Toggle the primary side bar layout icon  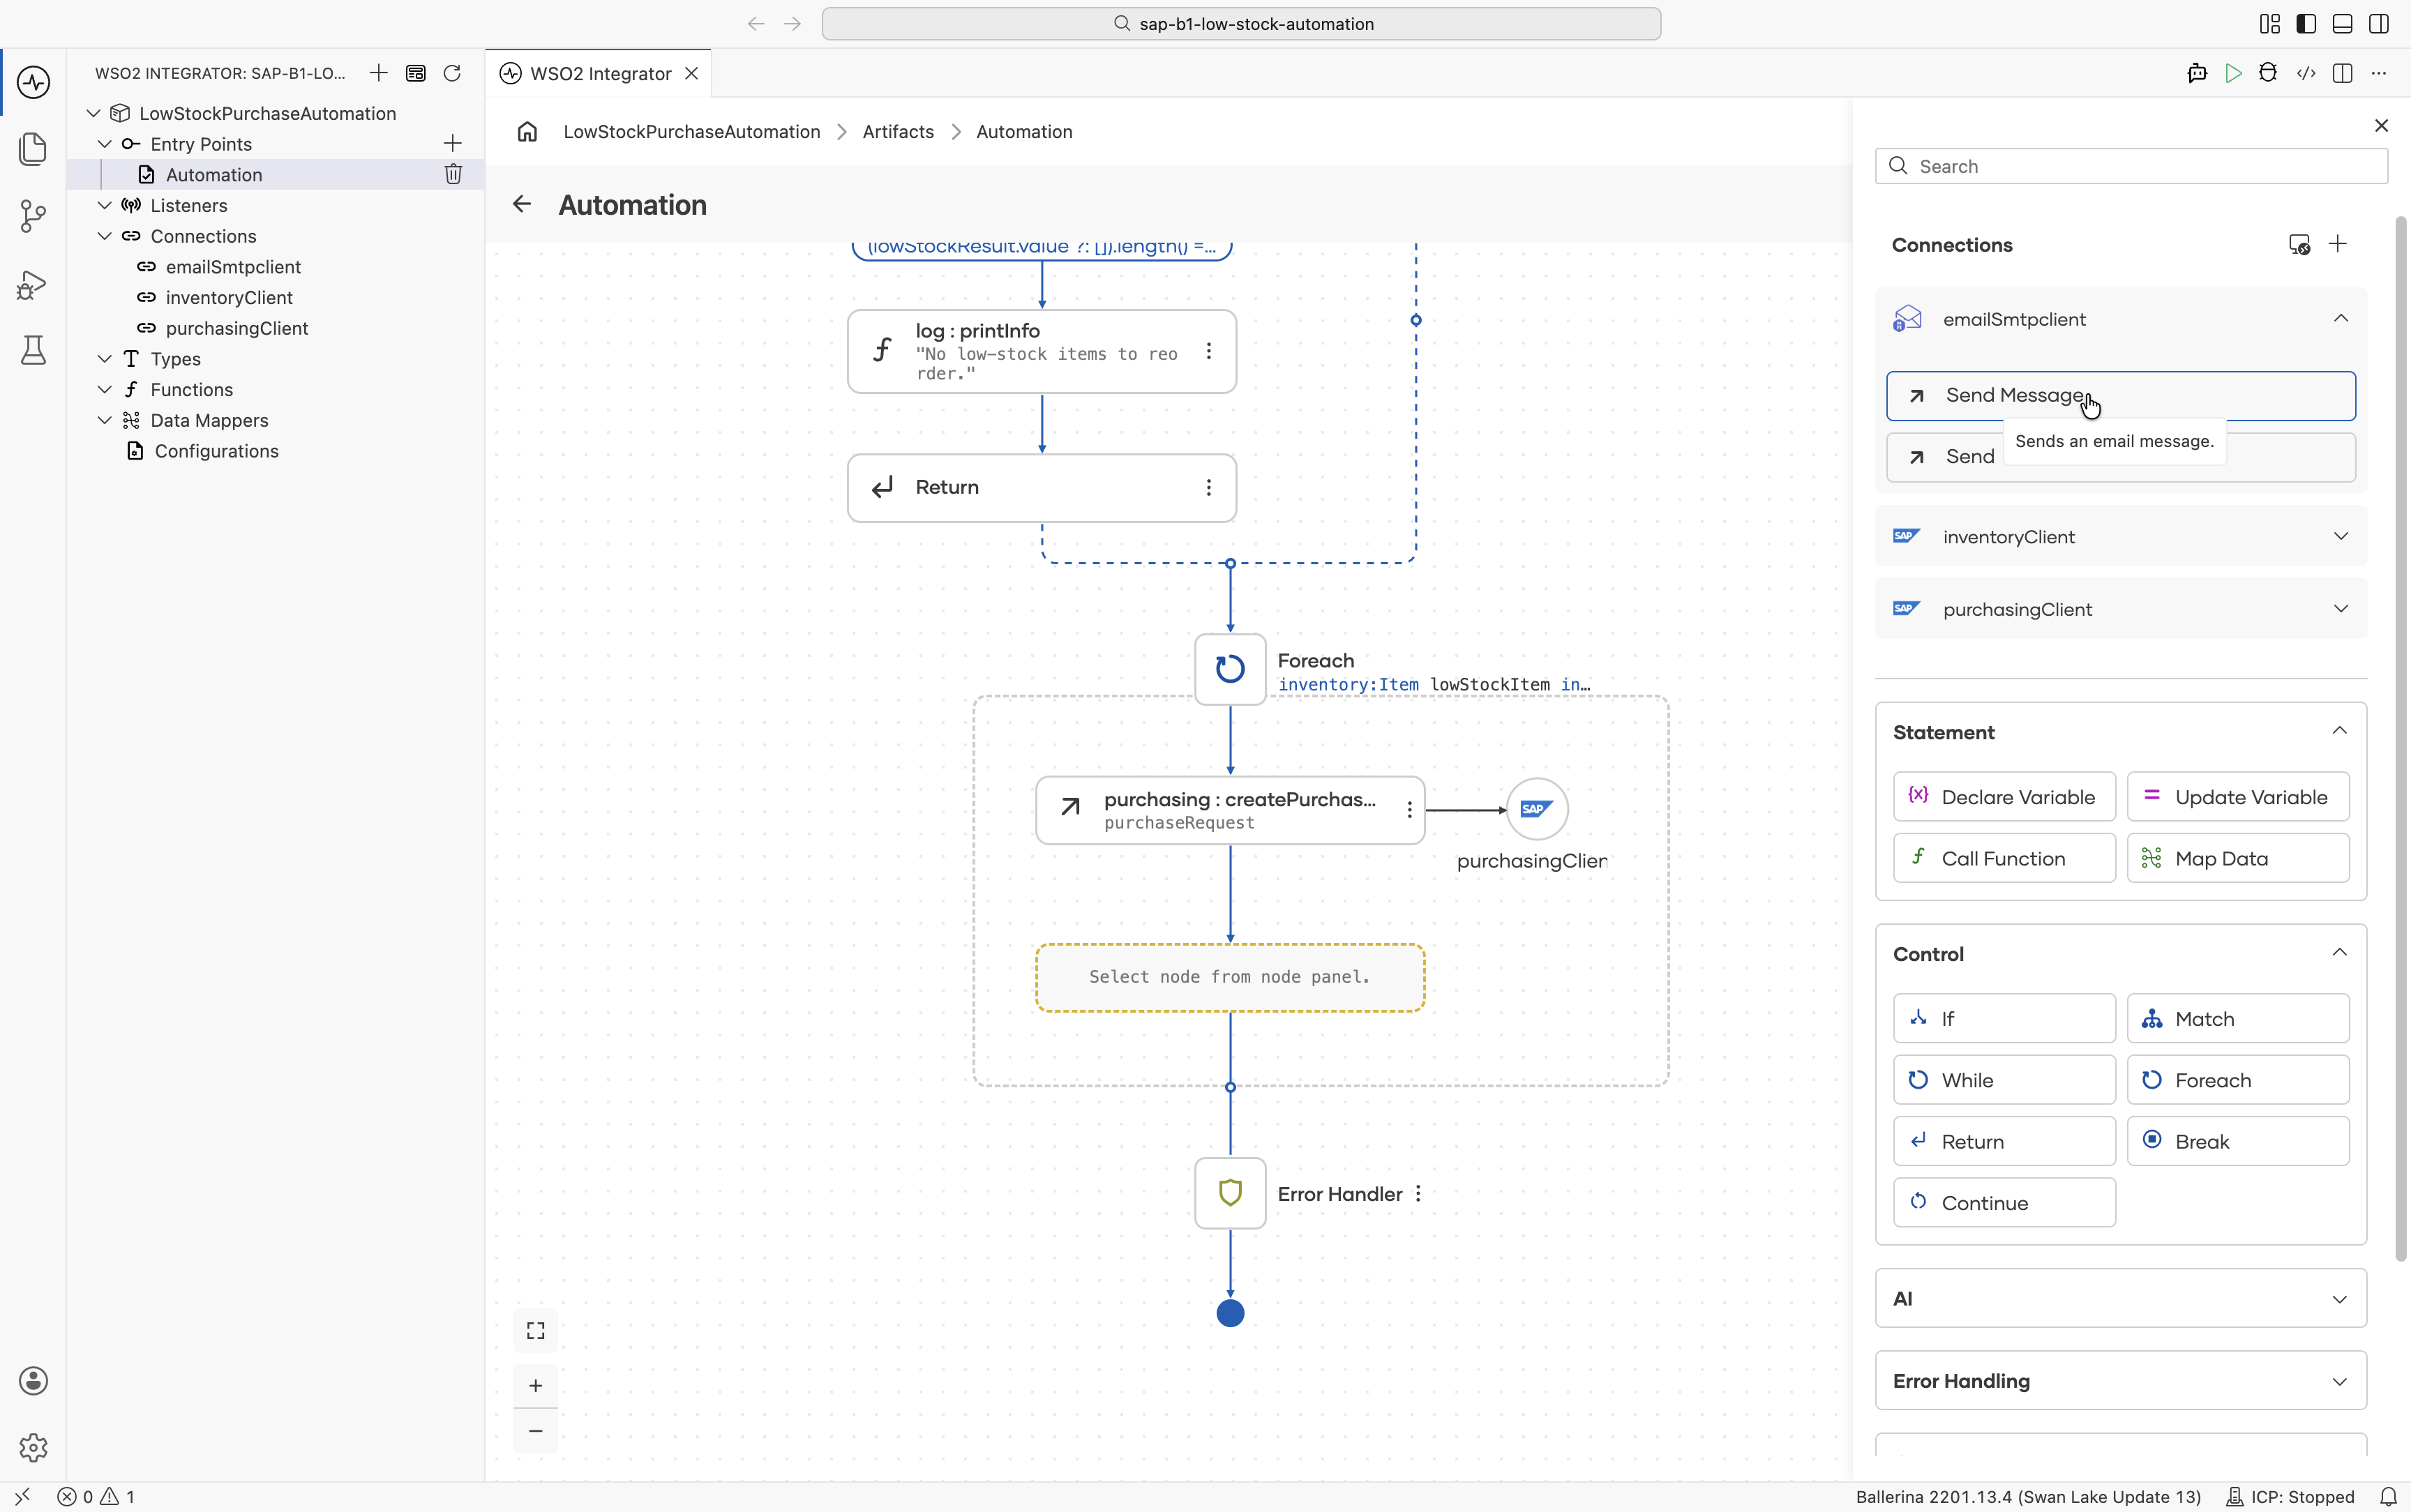[2306, 24]
